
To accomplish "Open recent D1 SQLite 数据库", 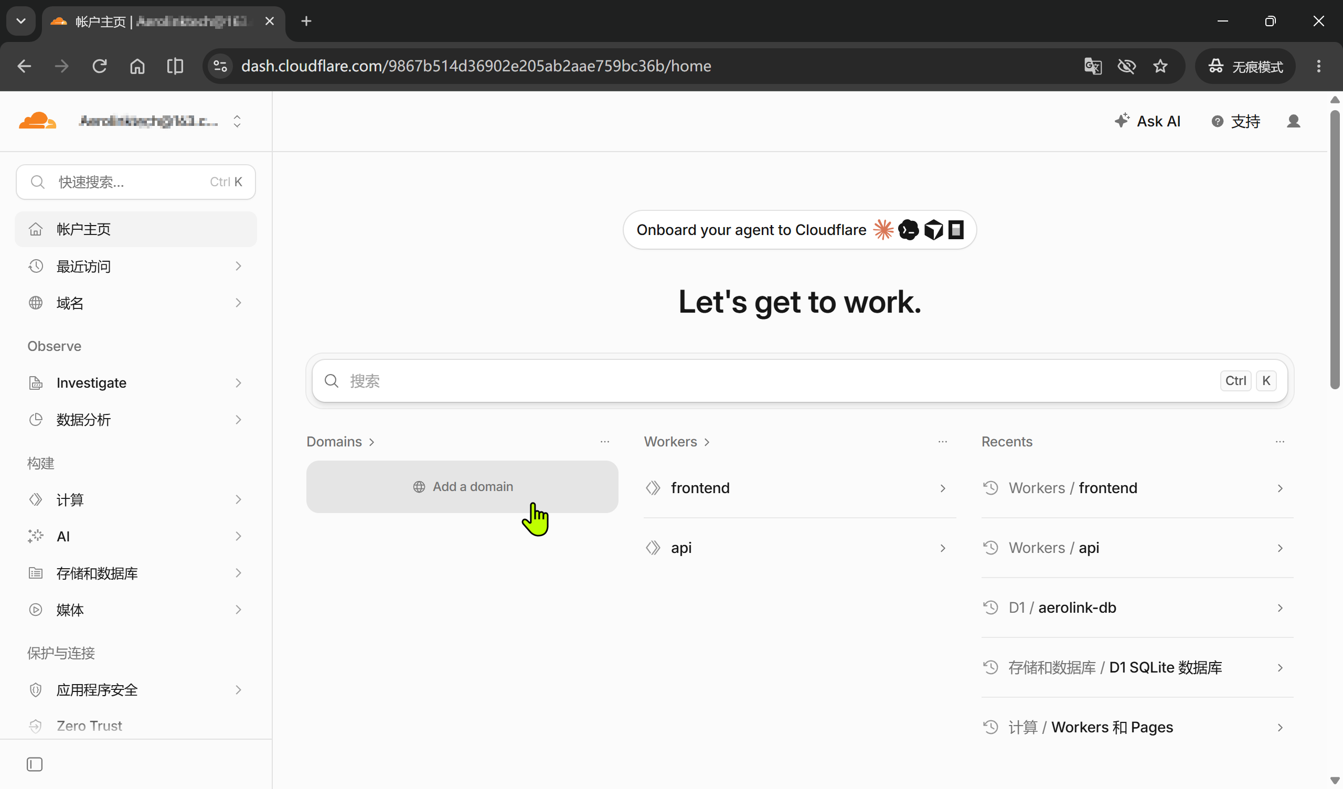I will click(x=1137, y=667).
